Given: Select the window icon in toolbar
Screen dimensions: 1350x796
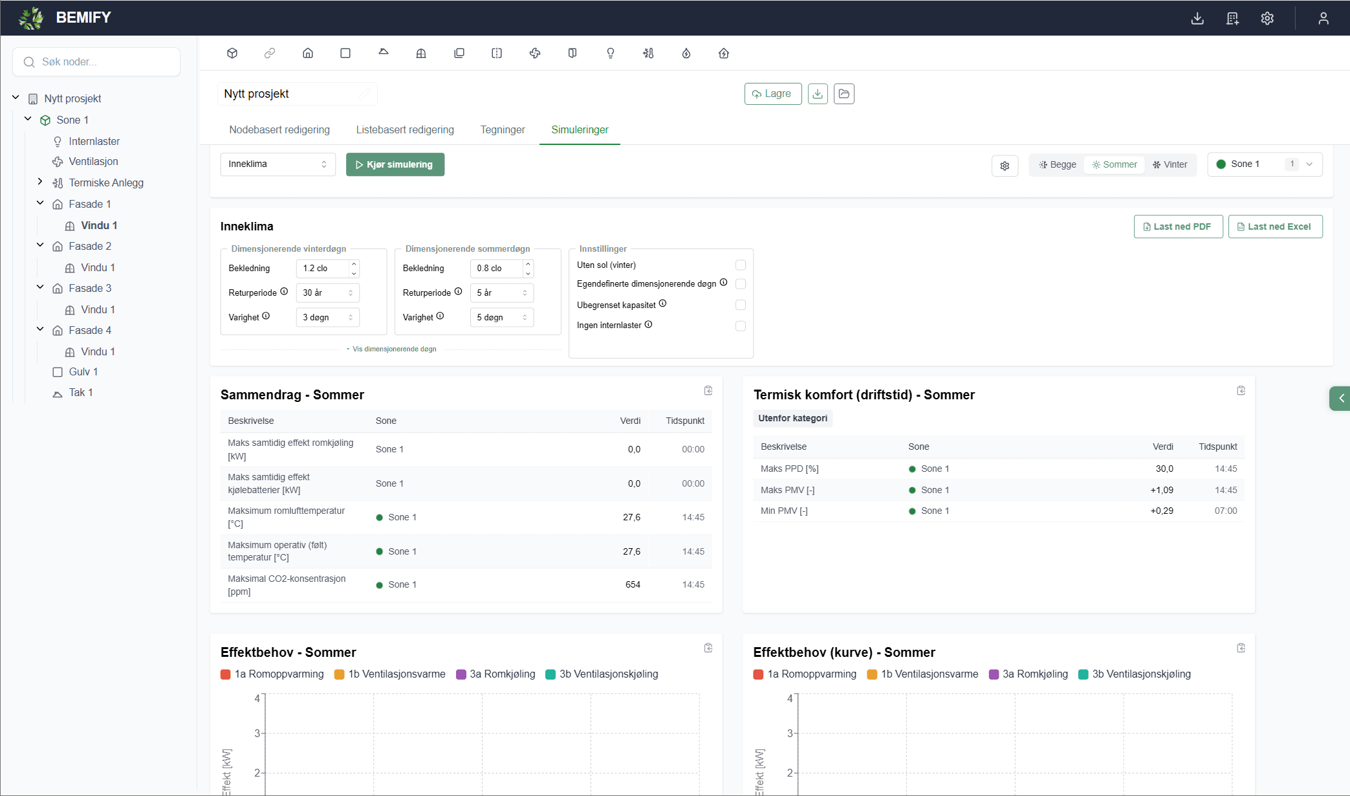Looking at the screenshot, I should [421, 53].
